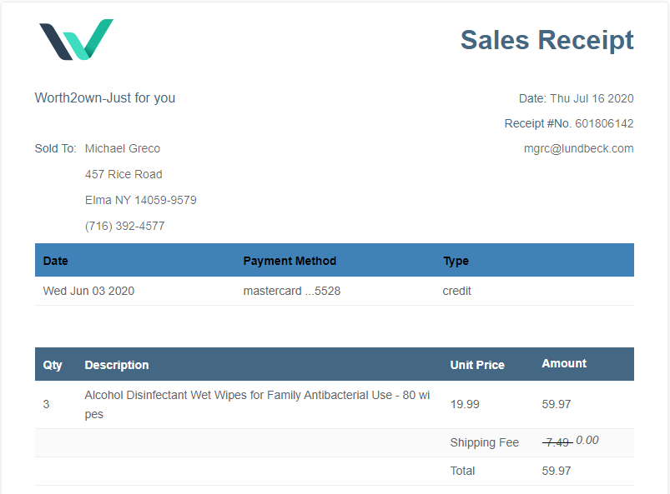Image resolution: width=670 pixels, height=494 pixels.
Task: Click the Amount column header
Action: [x=564, y=363]
